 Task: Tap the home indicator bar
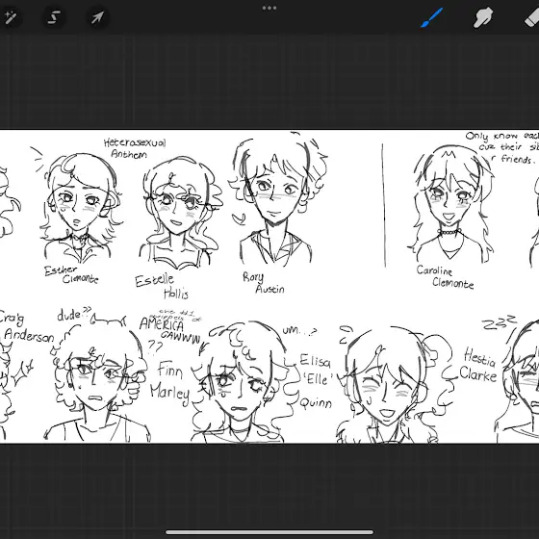pos(269,532)
